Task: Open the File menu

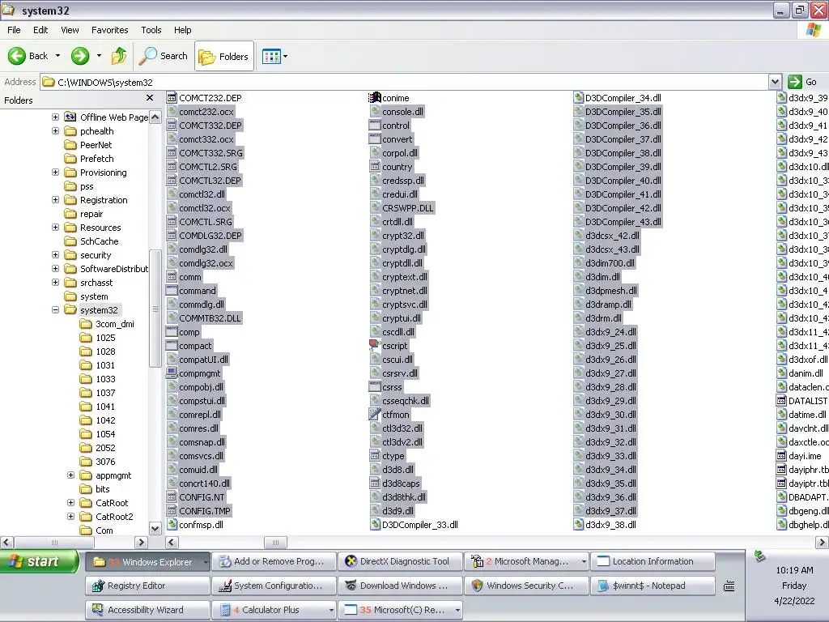Action: pos(14,30)
